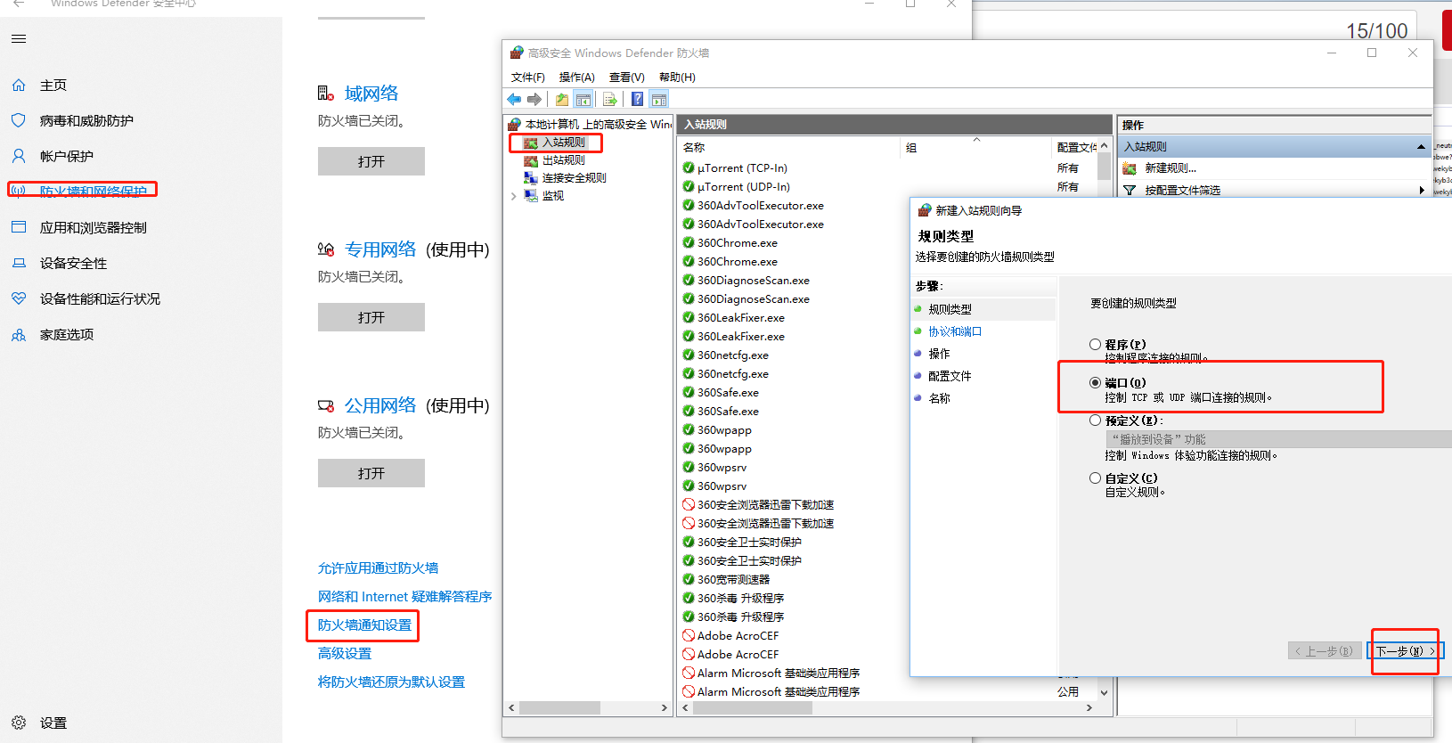
Task: Select Connection Security Rules (连接安全规则) tree item
Action: [574, 178]
